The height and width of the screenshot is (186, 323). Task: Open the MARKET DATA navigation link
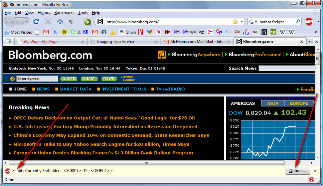75,89
